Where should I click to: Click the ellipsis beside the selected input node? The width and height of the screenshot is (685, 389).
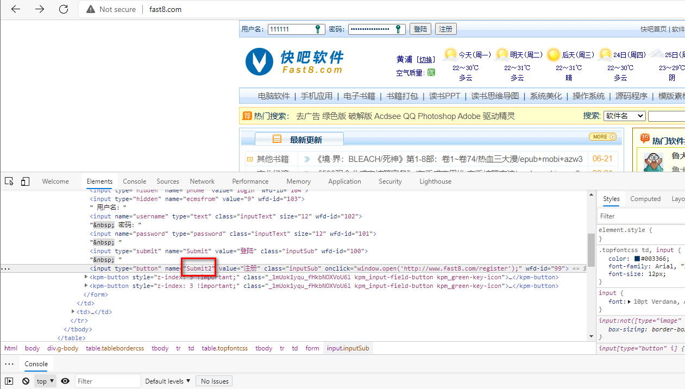(5, 268)
